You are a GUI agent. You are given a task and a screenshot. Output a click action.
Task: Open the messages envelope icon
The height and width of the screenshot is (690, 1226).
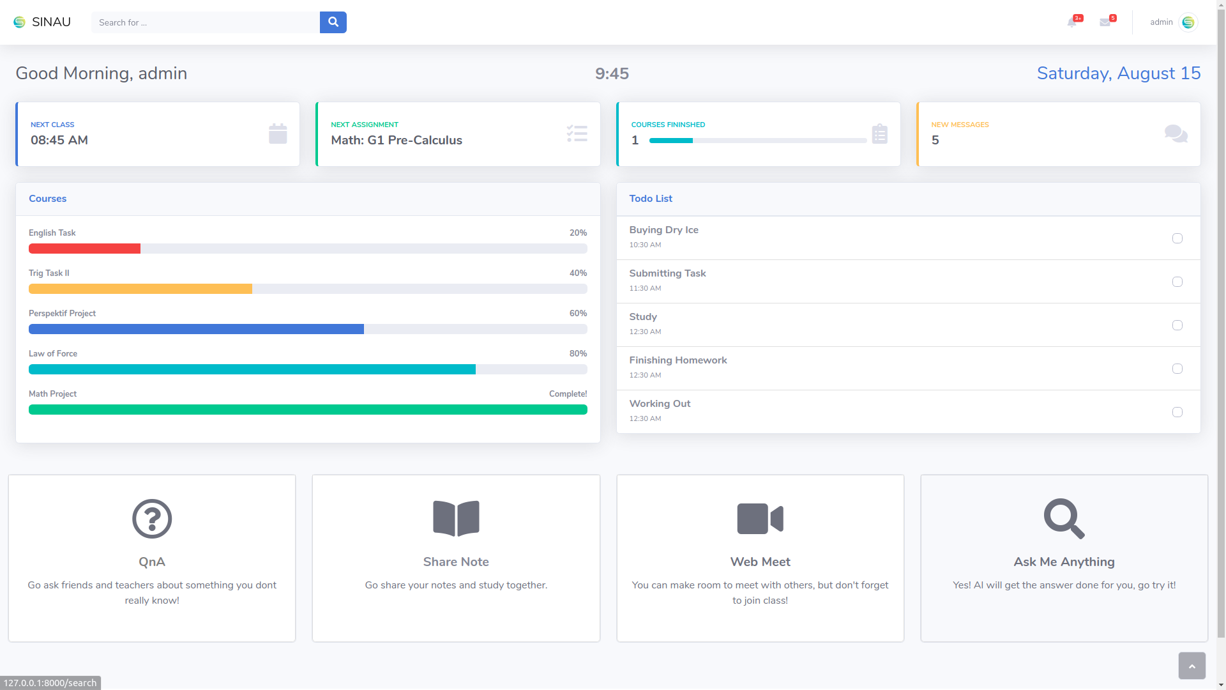tap(1105, 22)
